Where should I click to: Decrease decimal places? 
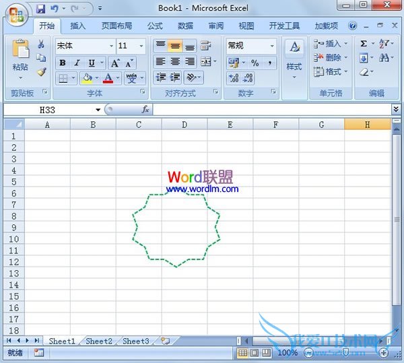[x=248, y=78]
